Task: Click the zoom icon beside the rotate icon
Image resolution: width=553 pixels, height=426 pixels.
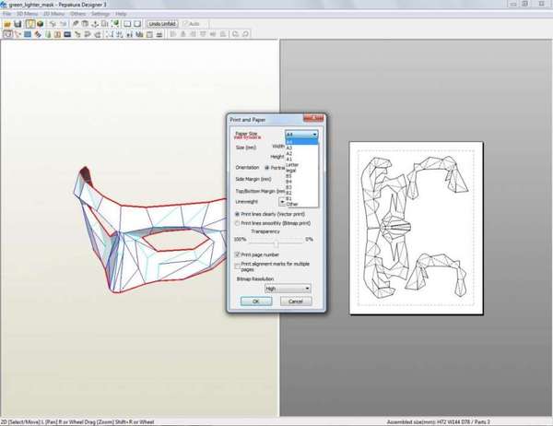Action: pos(235,34)
